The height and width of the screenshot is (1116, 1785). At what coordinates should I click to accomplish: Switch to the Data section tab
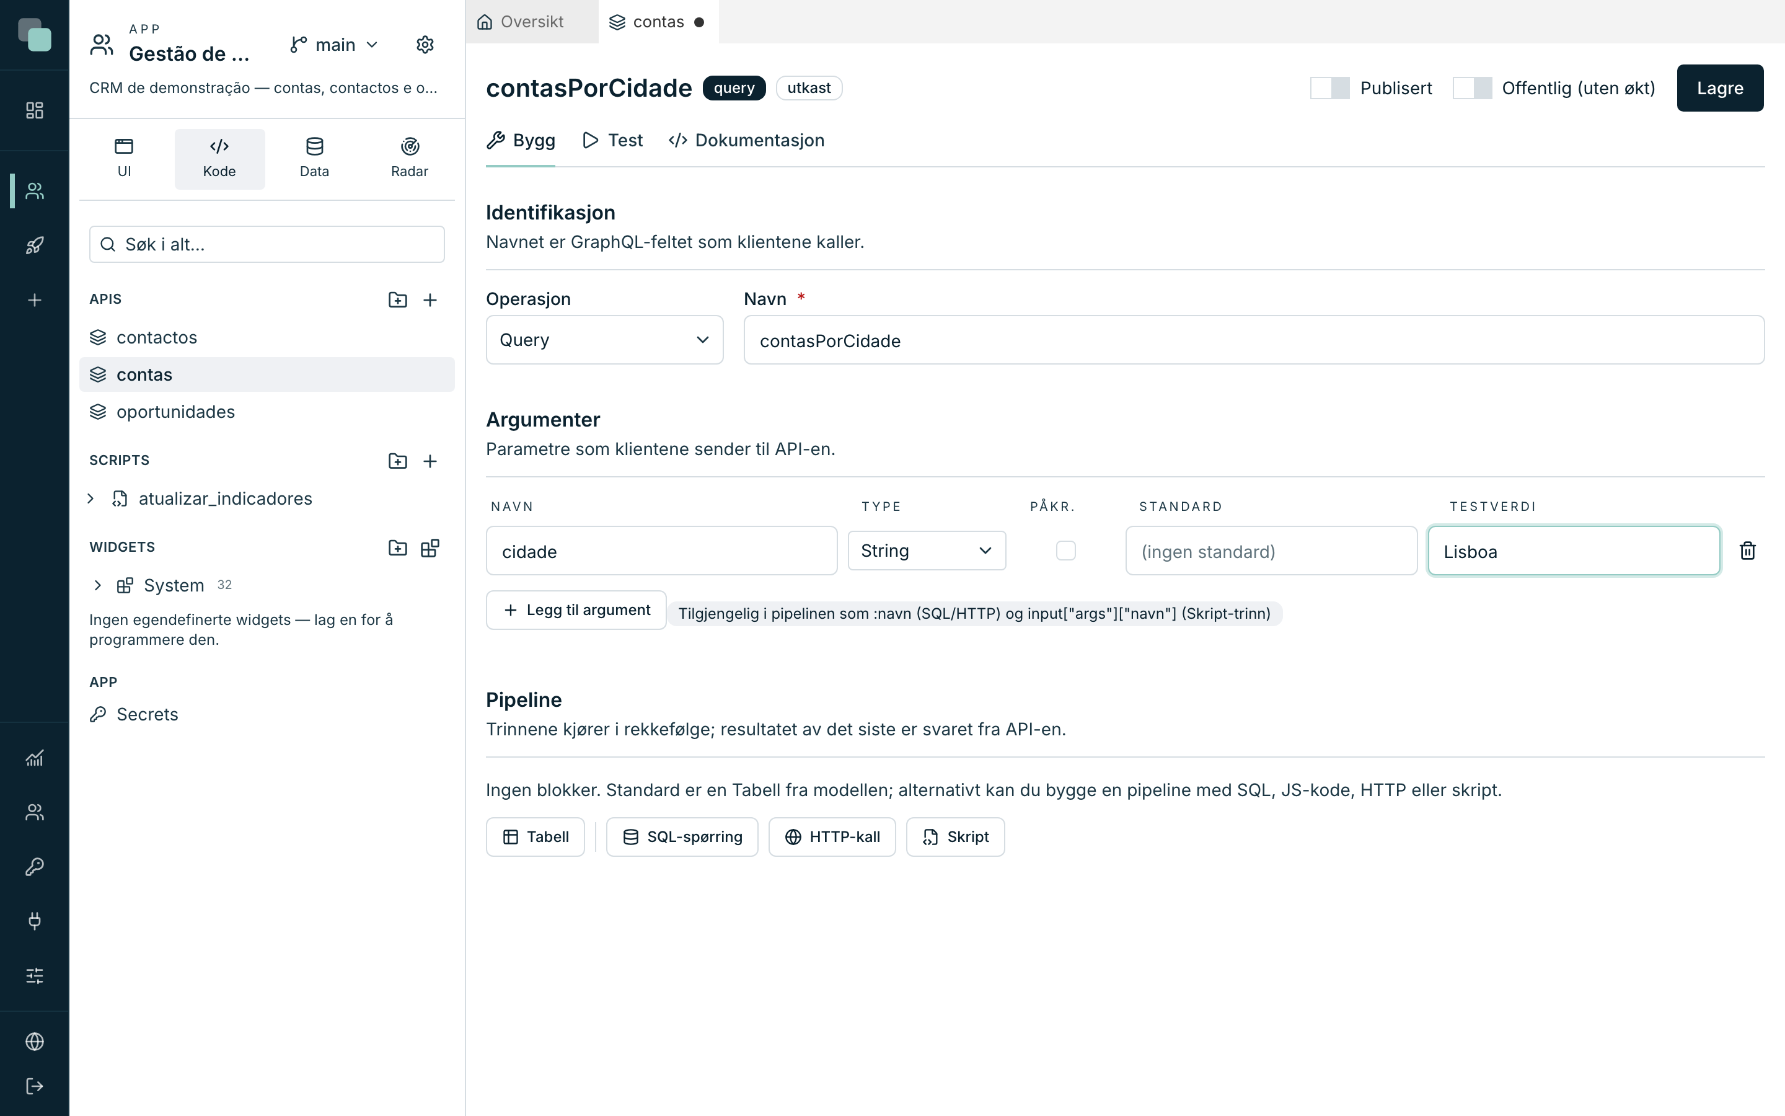click(314, 159)
